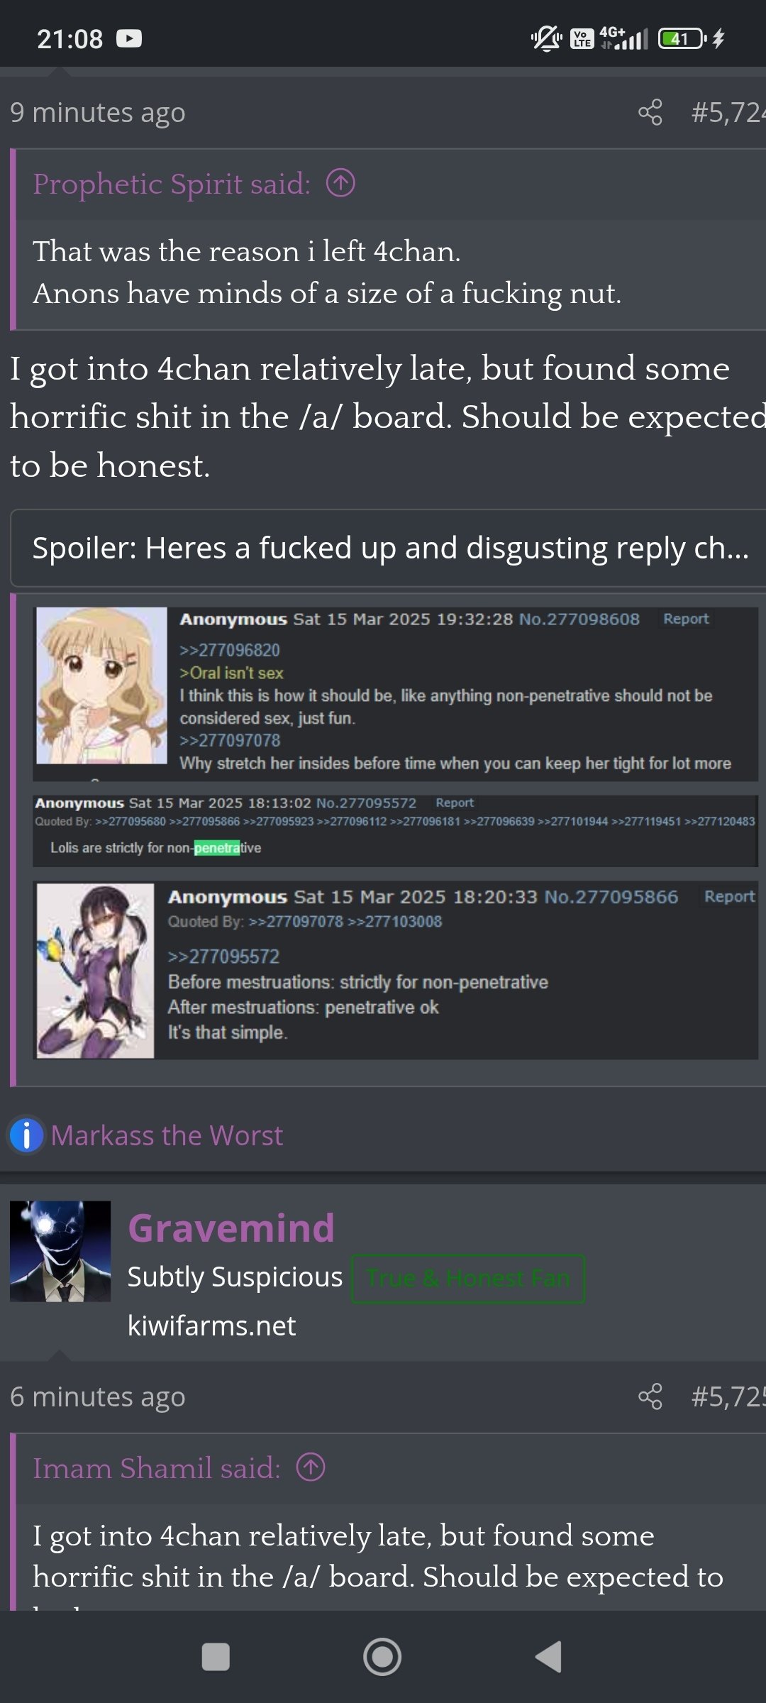Open the '9 minutes ago' timestamp link
This screenshot has width=766, height=1703.
(98, 112)
